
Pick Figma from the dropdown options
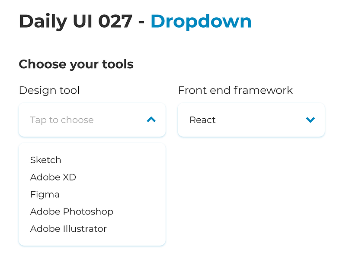click(x=45, y=194)
